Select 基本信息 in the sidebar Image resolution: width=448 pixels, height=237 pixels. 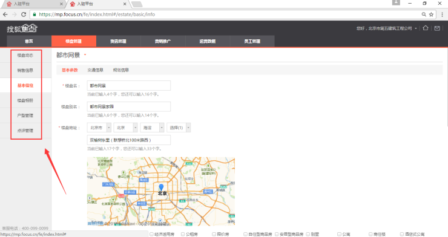pyautogui.click(x=25, y=85)
